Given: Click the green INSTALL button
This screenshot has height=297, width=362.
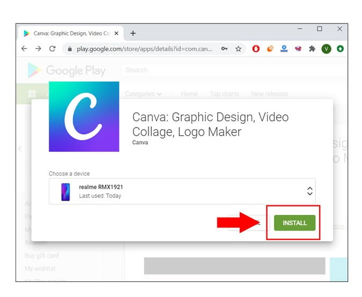Looking at the screenshot, I should coord(294,222).
